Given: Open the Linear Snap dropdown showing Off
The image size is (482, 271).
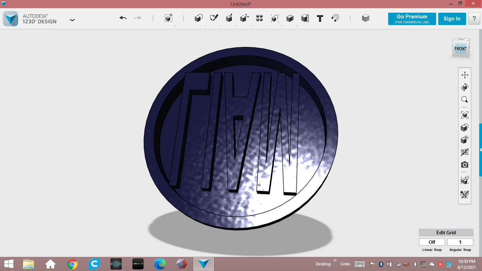Looking at the screenshot, I should point(432,242).
